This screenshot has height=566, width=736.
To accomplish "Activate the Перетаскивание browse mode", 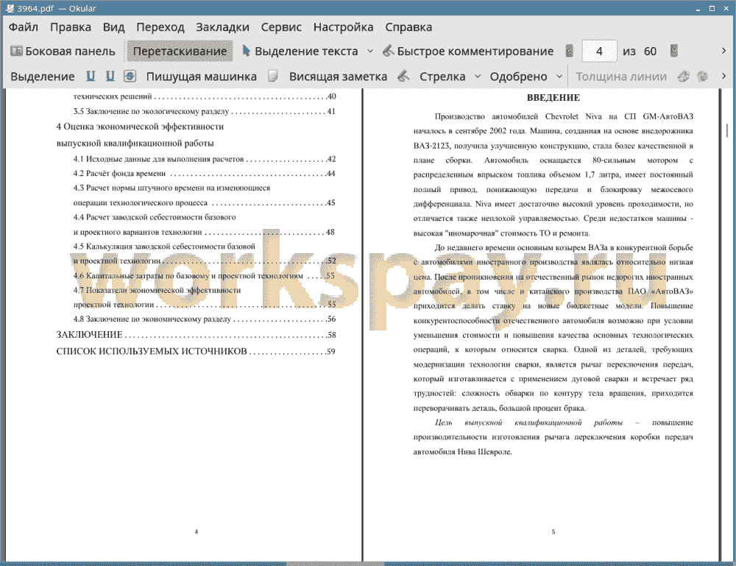I will [x=180, y=52].
